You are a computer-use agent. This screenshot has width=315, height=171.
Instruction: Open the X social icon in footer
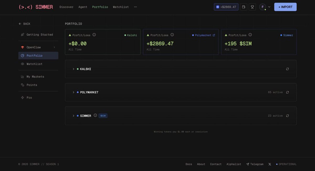tap(270, 164)
